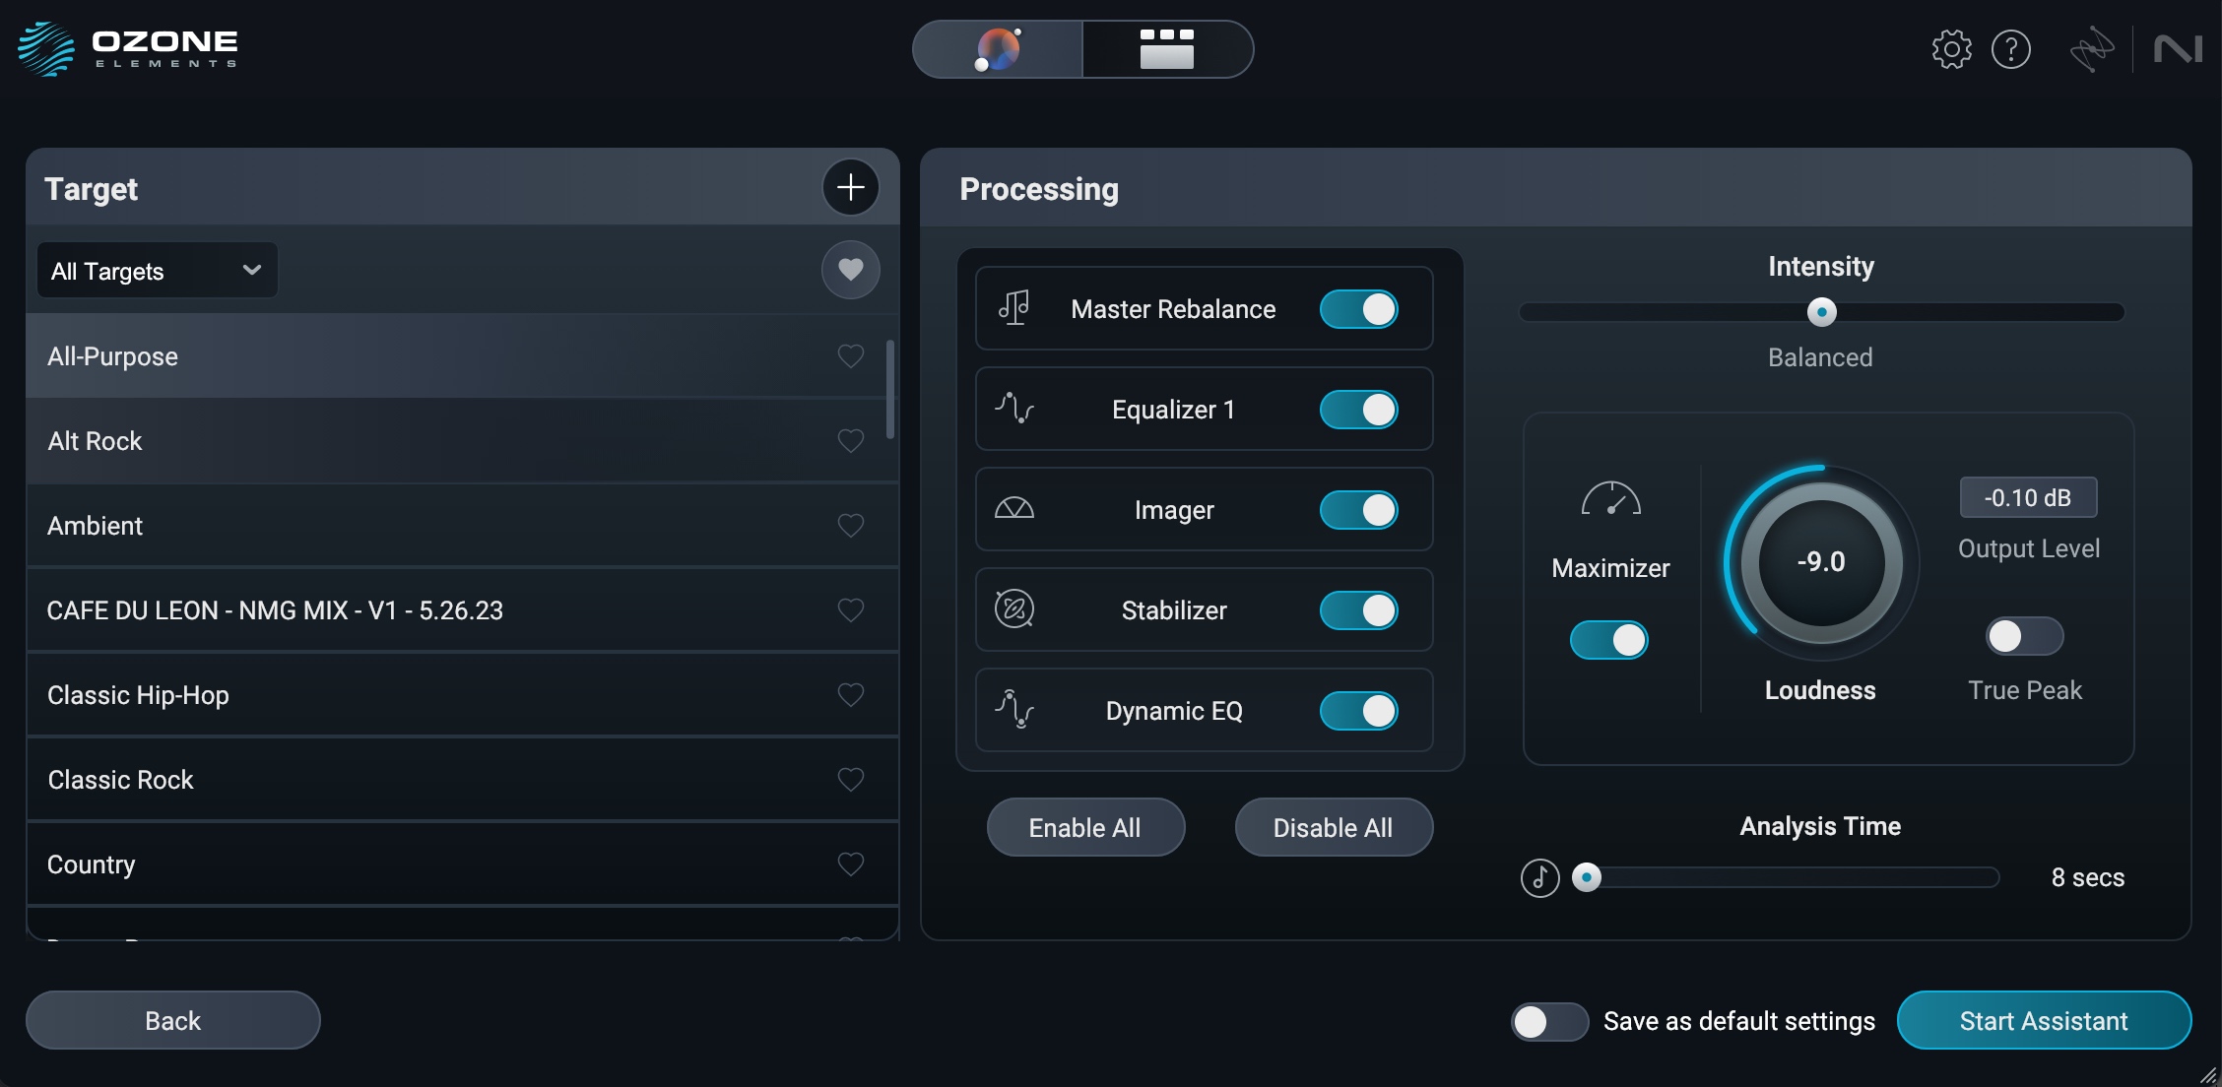The image size is (2222, 1087).
Task: Open the help question mark
Action: (2010, 49)
